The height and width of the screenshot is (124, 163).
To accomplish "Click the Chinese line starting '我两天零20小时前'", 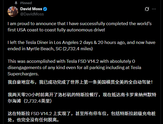I will [x=79, y=94].
